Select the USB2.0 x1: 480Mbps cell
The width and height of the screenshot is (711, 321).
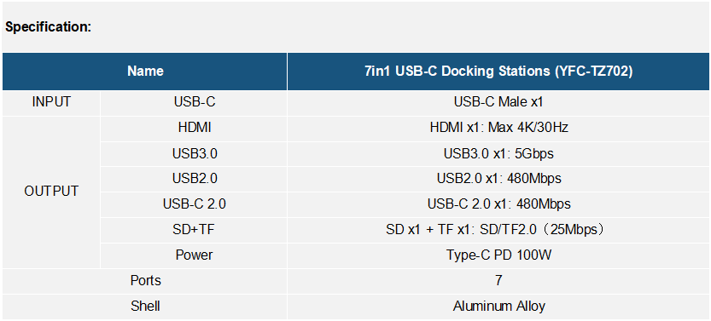pos(498,179)
